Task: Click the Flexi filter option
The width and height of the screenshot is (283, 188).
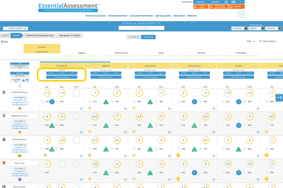Action: point(20,68)
